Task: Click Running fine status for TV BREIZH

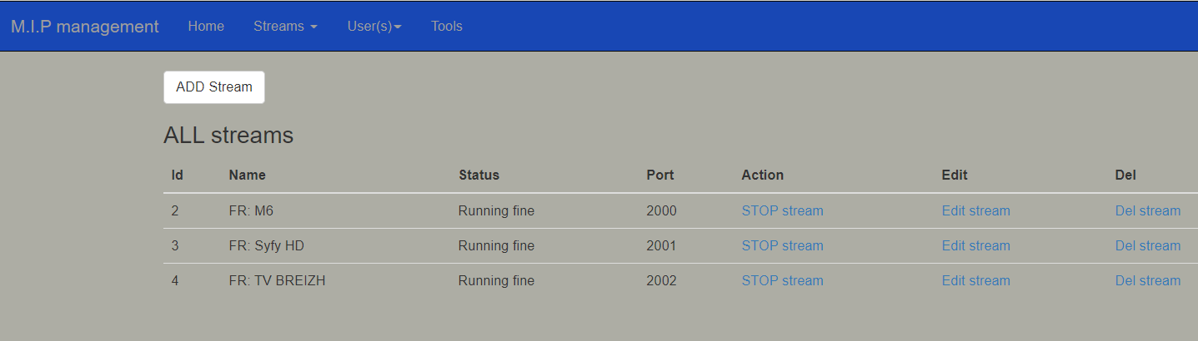Action: point(496,281)
